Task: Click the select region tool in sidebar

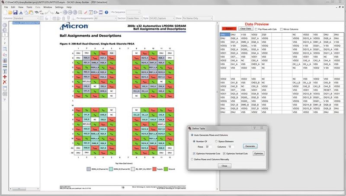Action: (x=5, y=49)
